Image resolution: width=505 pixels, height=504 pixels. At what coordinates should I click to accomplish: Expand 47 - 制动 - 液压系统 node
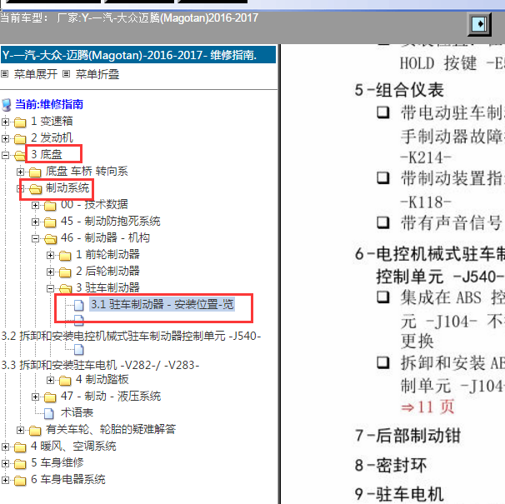click(x=36, y=397)
